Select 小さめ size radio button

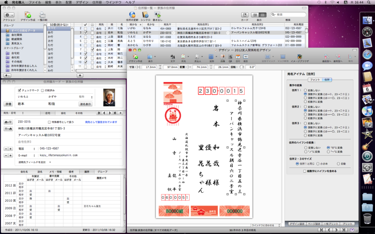pos(318,164)
